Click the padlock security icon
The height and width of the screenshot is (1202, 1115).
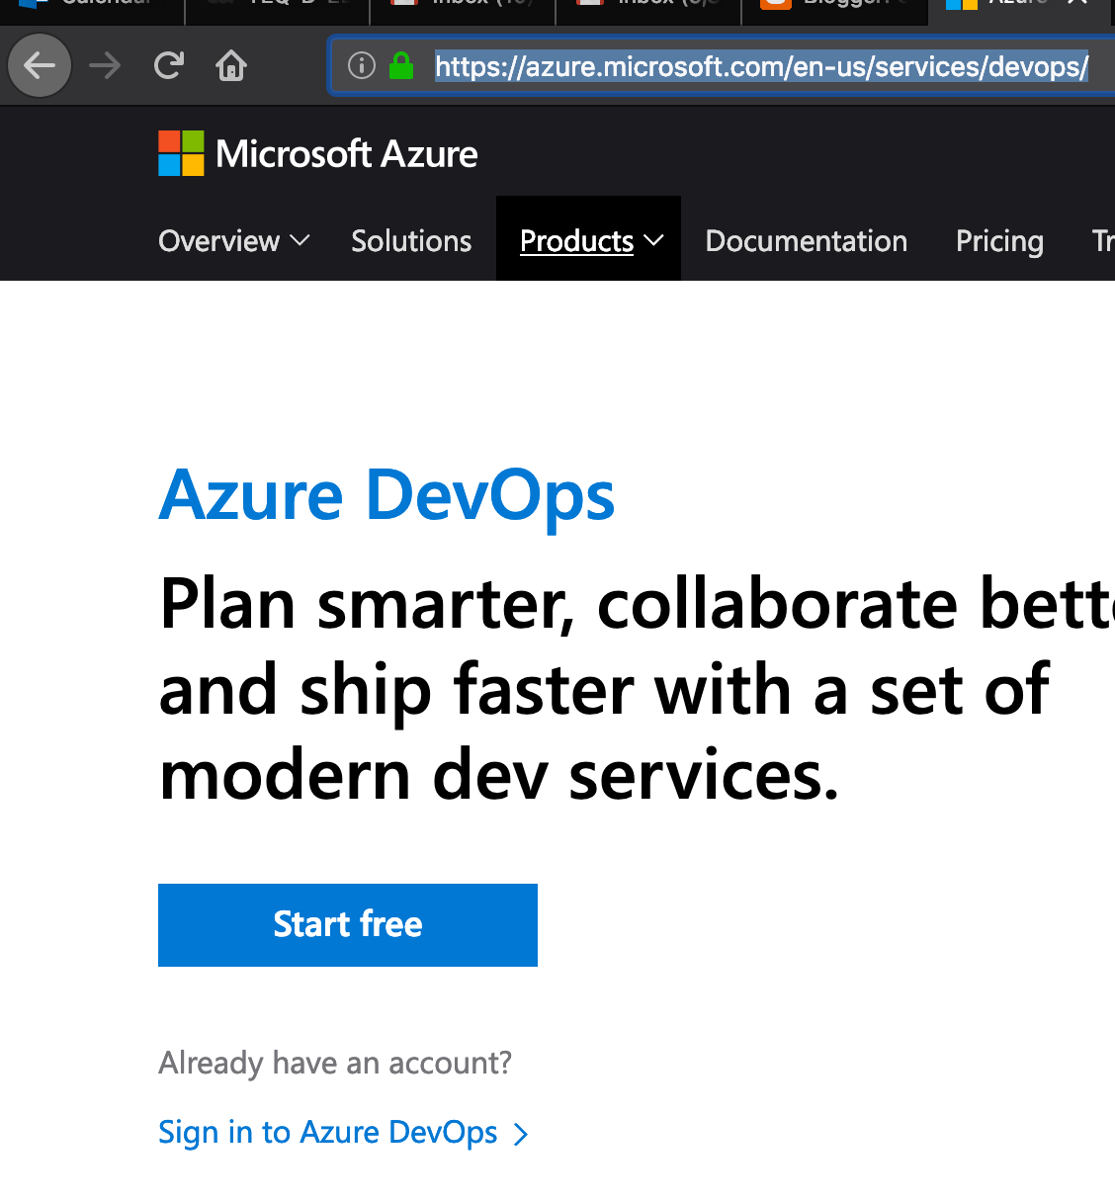click(400, 65)
